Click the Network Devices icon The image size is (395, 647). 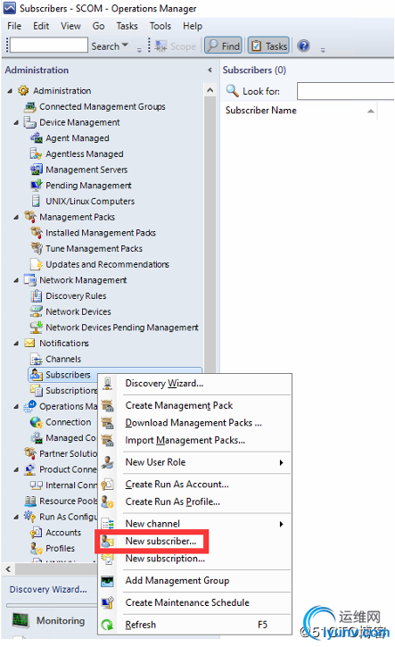point(37,311)
